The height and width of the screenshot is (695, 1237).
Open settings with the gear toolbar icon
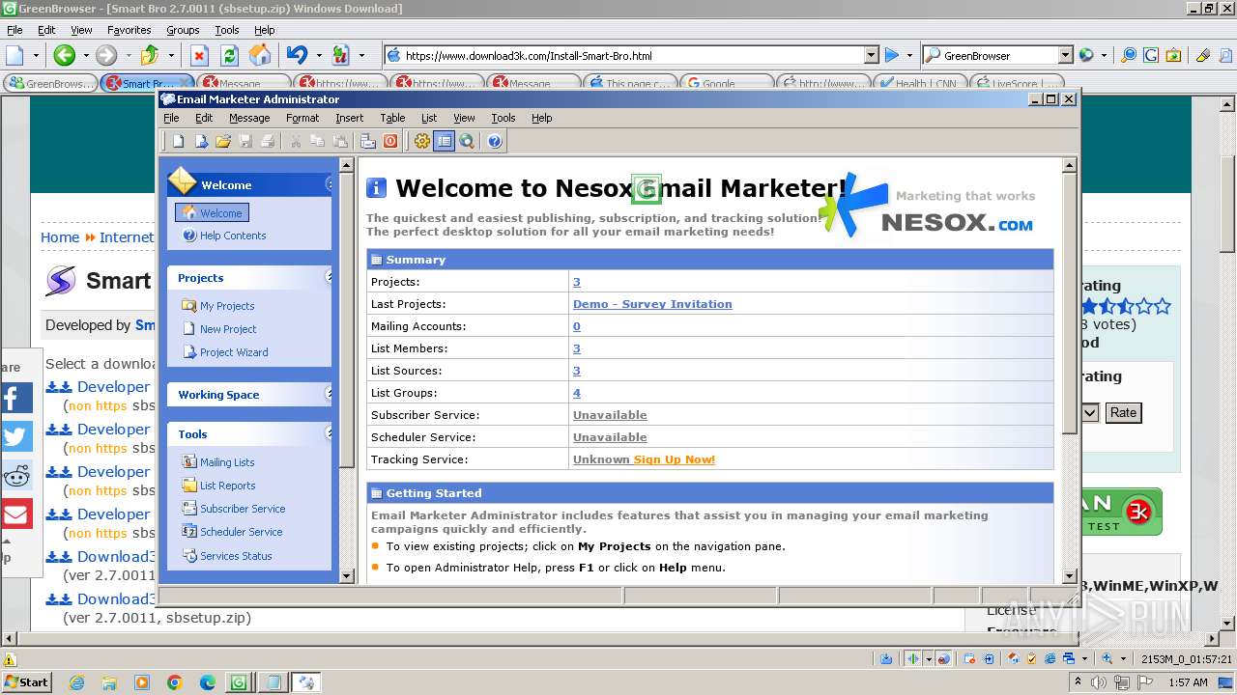click(421, 141)
